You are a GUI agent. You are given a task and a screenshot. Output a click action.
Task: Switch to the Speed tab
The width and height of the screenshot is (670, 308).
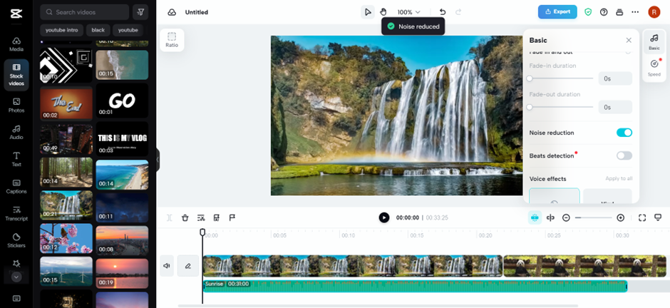(x=654, y=68)
